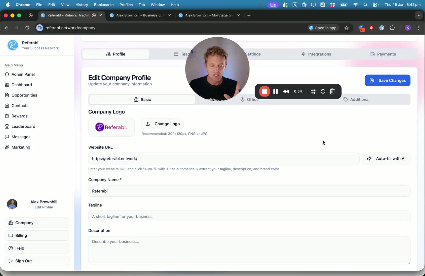Viewport: 425px width, 276px height.
Task: Click Open in app button in address bar
Action: (x=323, y=28)
